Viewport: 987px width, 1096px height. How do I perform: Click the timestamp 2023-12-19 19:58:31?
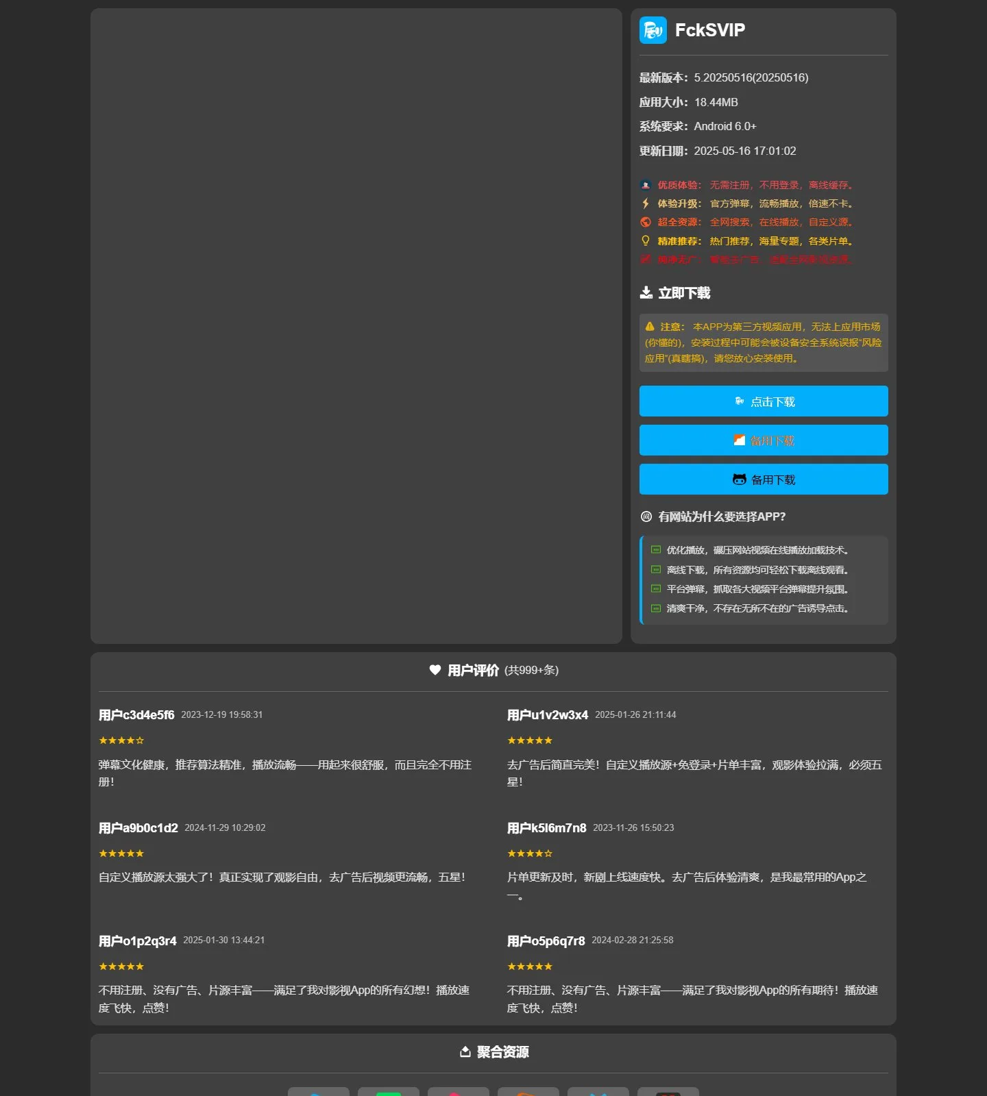222,714
